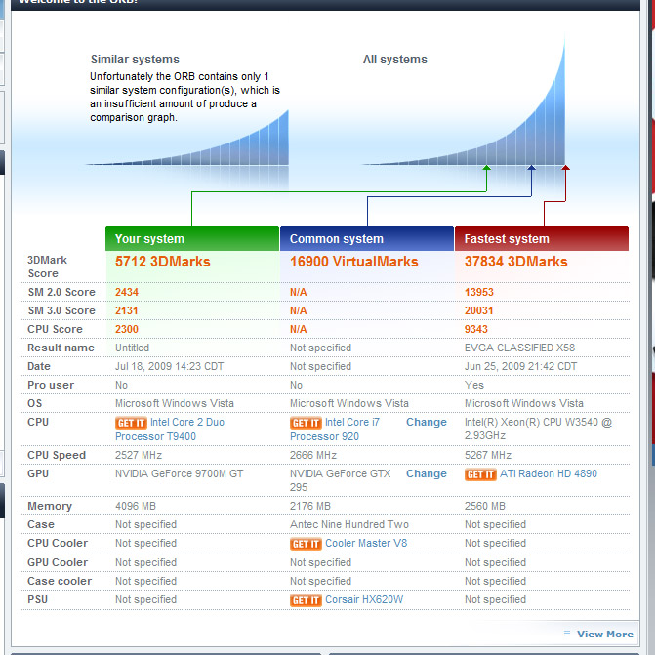
Task: Click the All systems heading
Action: point(394,60)
